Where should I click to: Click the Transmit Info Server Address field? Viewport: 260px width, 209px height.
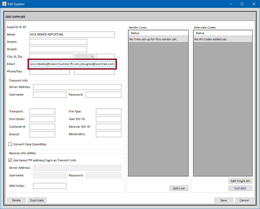(x=77, y=87)
